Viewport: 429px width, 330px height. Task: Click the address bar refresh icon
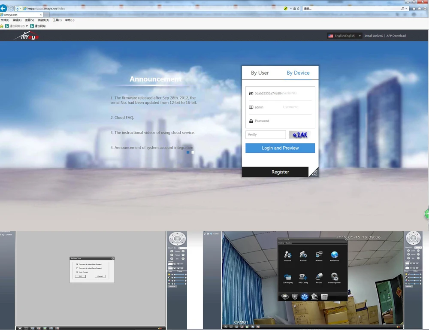point(298,9)
